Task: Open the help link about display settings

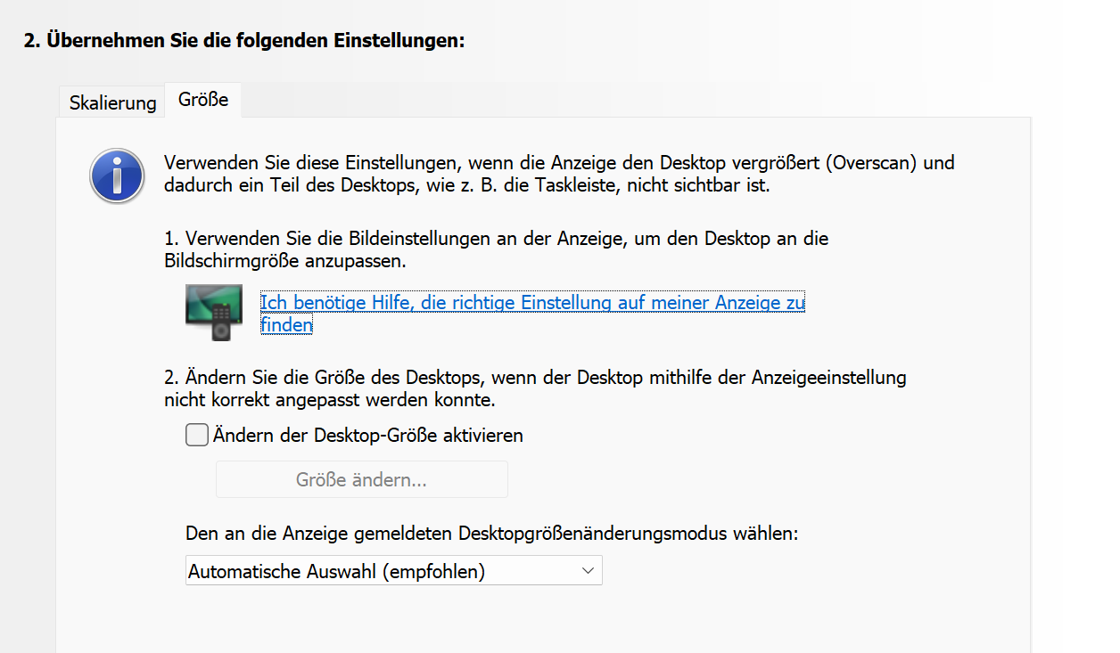Action: (x=532, y=314)
